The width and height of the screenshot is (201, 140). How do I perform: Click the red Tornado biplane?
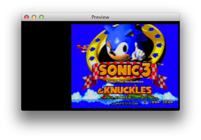coord(83,48)
